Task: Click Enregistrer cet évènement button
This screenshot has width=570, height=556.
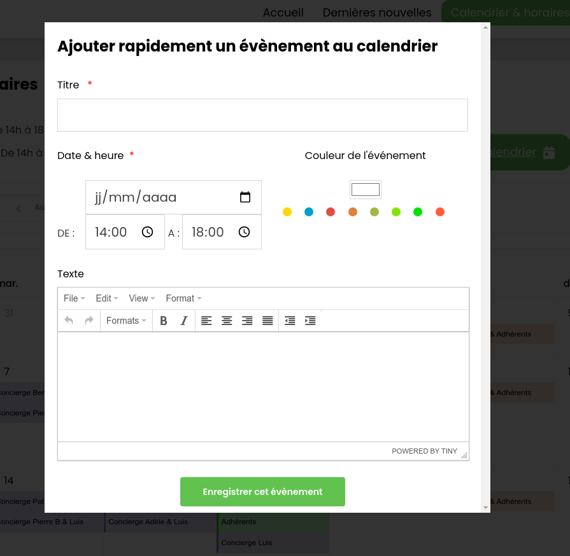Action: (262, 492)
